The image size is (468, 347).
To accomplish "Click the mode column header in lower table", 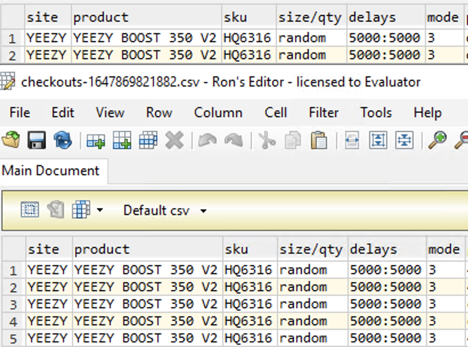I will click(446, 249).
